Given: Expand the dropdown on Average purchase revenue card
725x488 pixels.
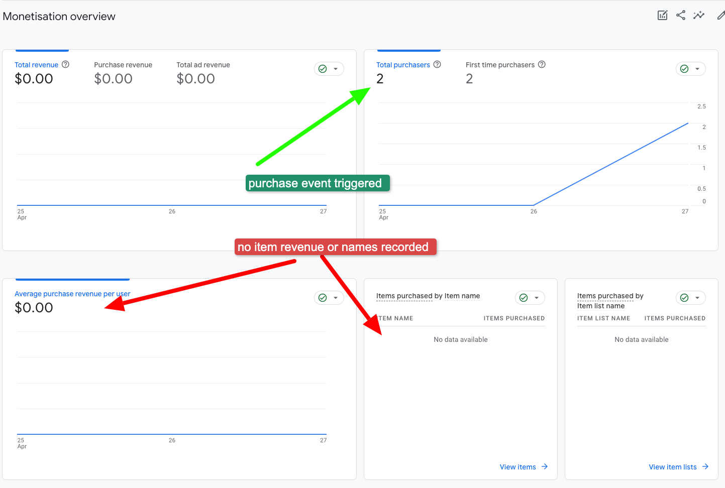Looking at the screenshot, I should (336, 297).
